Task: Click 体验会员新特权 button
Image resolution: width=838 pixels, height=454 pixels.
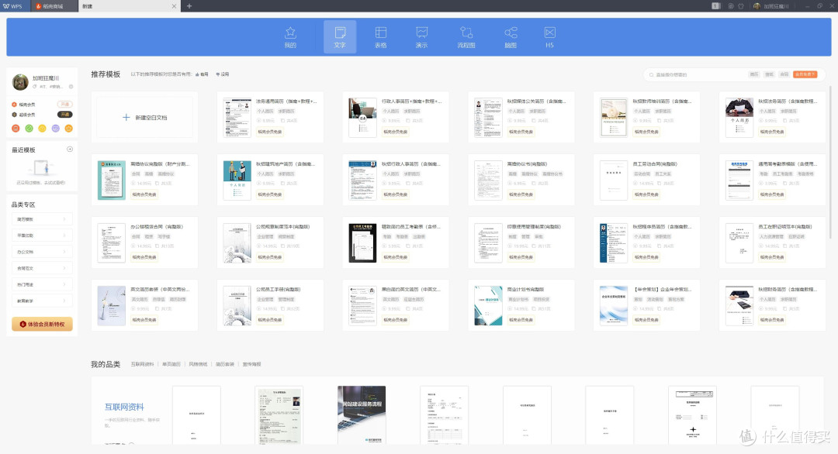Action: (42, 324)
